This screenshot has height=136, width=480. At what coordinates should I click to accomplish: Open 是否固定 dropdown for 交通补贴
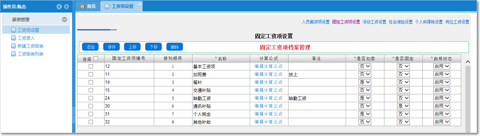(x=403, y=90)
